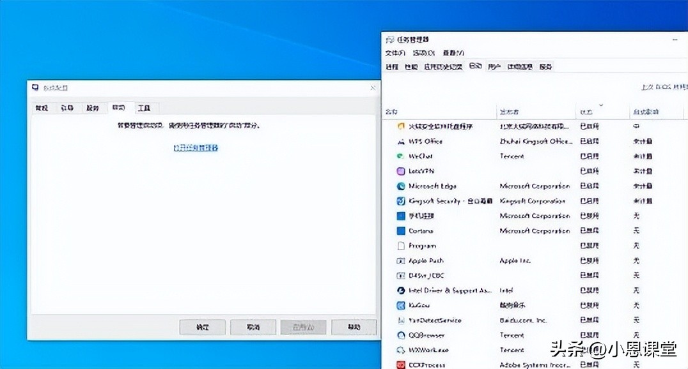Switch to the 服务 tab in Task Manager
Image resolution: width=688 pixels, height=369 pixels.
point(545,66)
